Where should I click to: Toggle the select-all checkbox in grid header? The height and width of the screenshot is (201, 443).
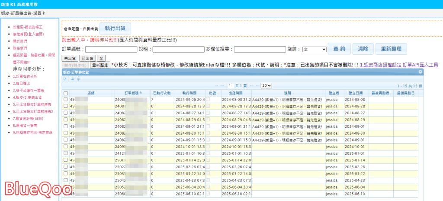click(x=66, y=93)
